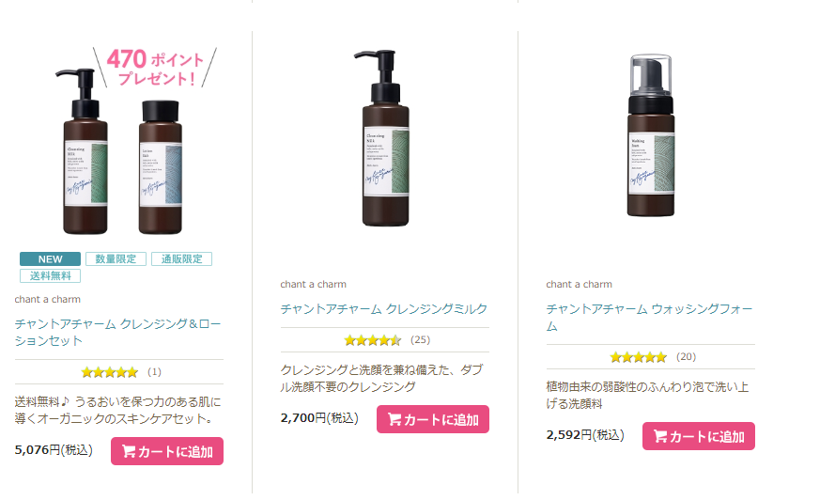835x500 pixels.
Task: Open チャントアチャーム クレンジング＆ローションセット product link
Action: click(117, 332)
